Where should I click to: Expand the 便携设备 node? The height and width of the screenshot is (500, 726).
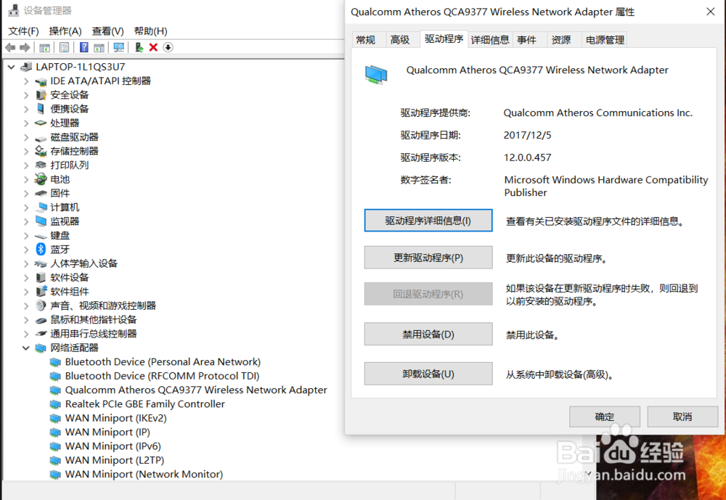pos(26,110)
